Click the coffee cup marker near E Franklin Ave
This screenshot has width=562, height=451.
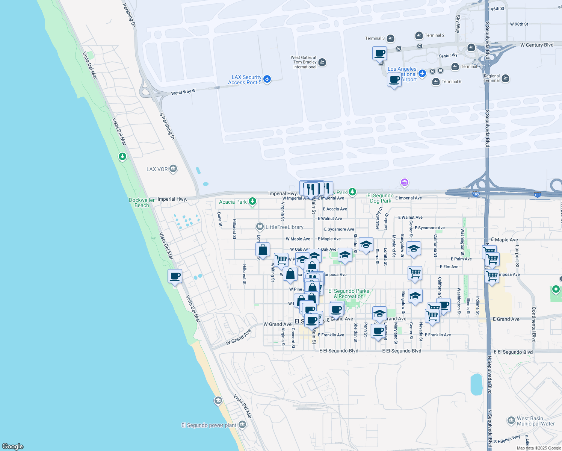pyautogui.click(x=378, y=331)
